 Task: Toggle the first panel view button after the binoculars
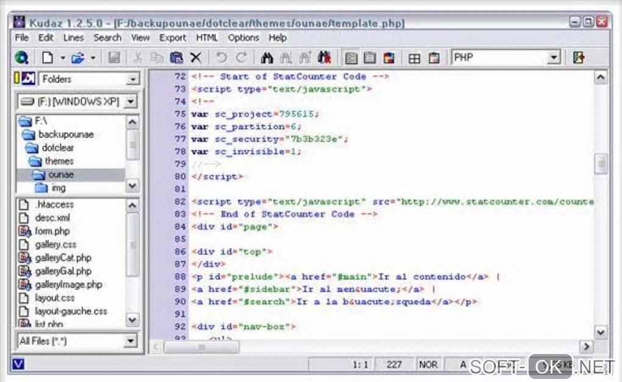pos(351,58)
